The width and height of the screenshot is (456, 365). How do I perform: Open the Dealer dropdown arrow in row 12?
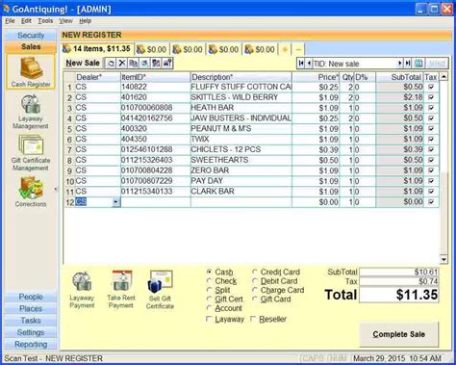click(x=115, y=202)
